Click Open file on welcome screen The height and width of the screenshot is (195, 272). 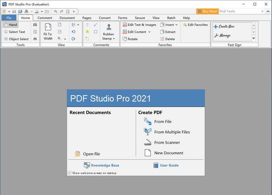87,154
